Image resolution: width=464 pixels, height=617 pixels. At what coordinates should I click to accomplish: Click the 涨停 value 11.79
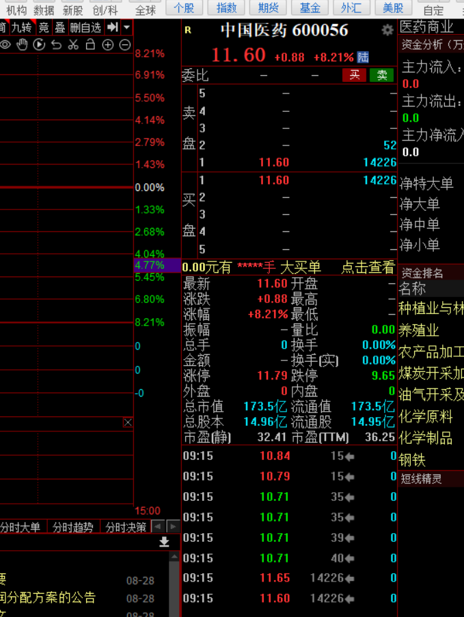tap(272, 376)
